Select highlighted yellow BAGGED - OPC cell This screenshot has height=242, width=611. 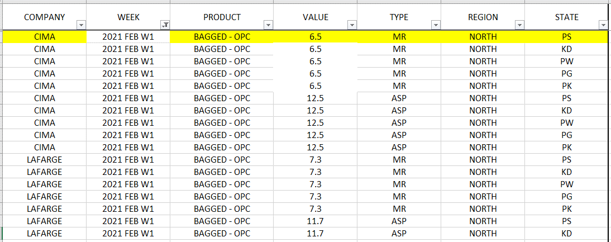tap(222, 37)
